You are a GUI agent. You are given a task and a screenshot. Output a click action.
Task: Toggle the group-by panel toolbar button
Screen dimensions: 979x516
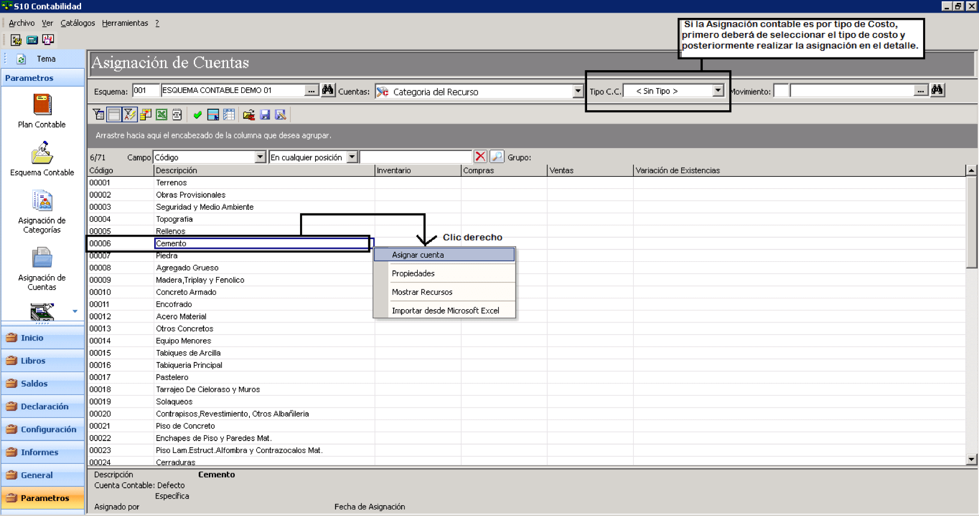click(114, 114)
